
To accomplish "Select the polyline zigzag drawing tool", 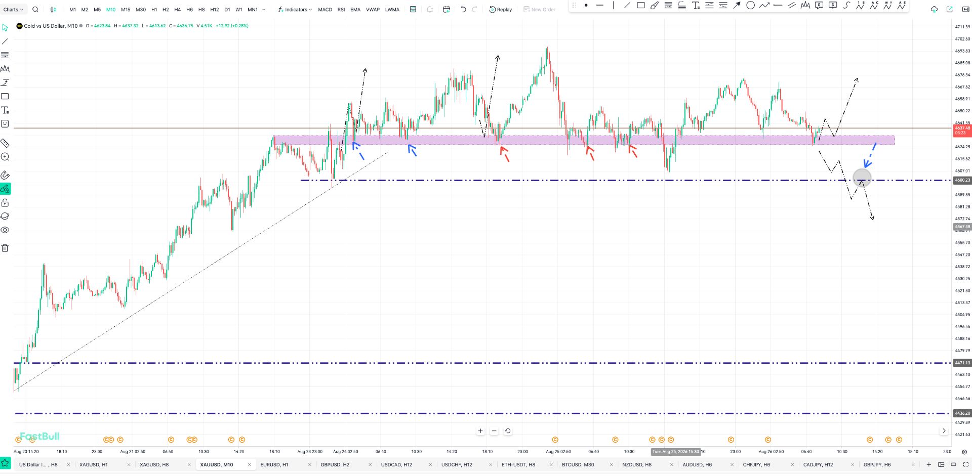I will coord(764,6).
